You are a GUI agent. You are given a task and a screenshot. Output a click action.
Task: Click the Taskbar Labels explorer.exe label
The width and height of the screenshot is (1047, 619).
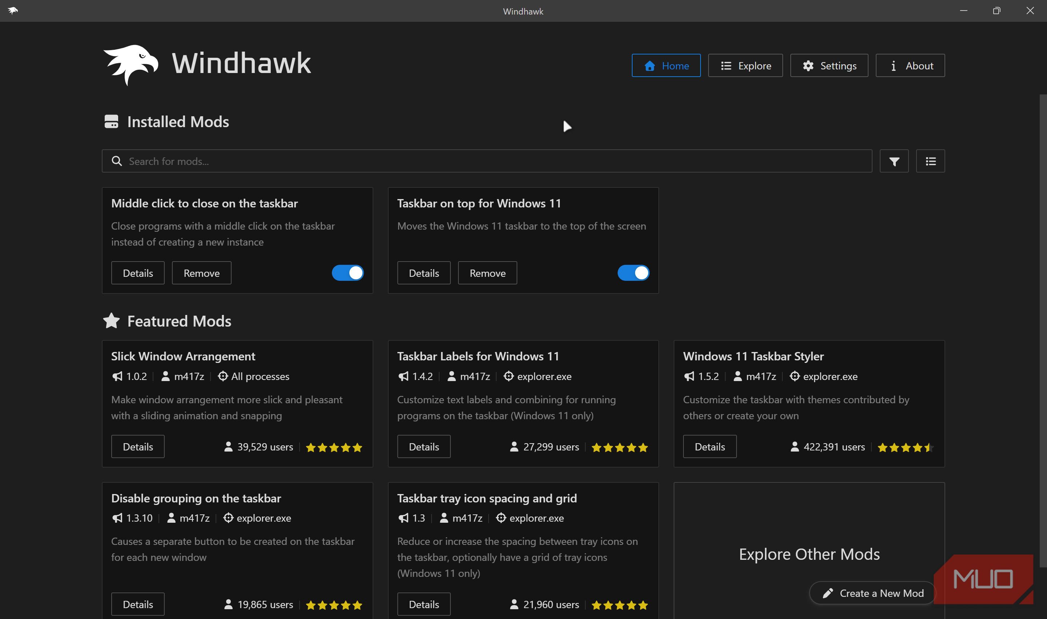(x=544, y=376)
